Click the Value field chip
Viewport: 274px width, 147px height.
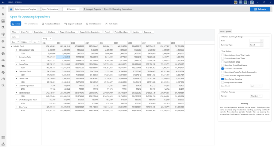(14, 37)
